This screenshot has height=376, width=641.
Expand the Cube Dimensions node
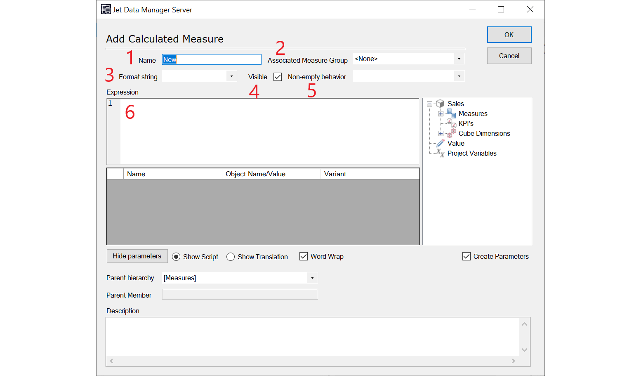pyautogui.click(x=441, y=133)
